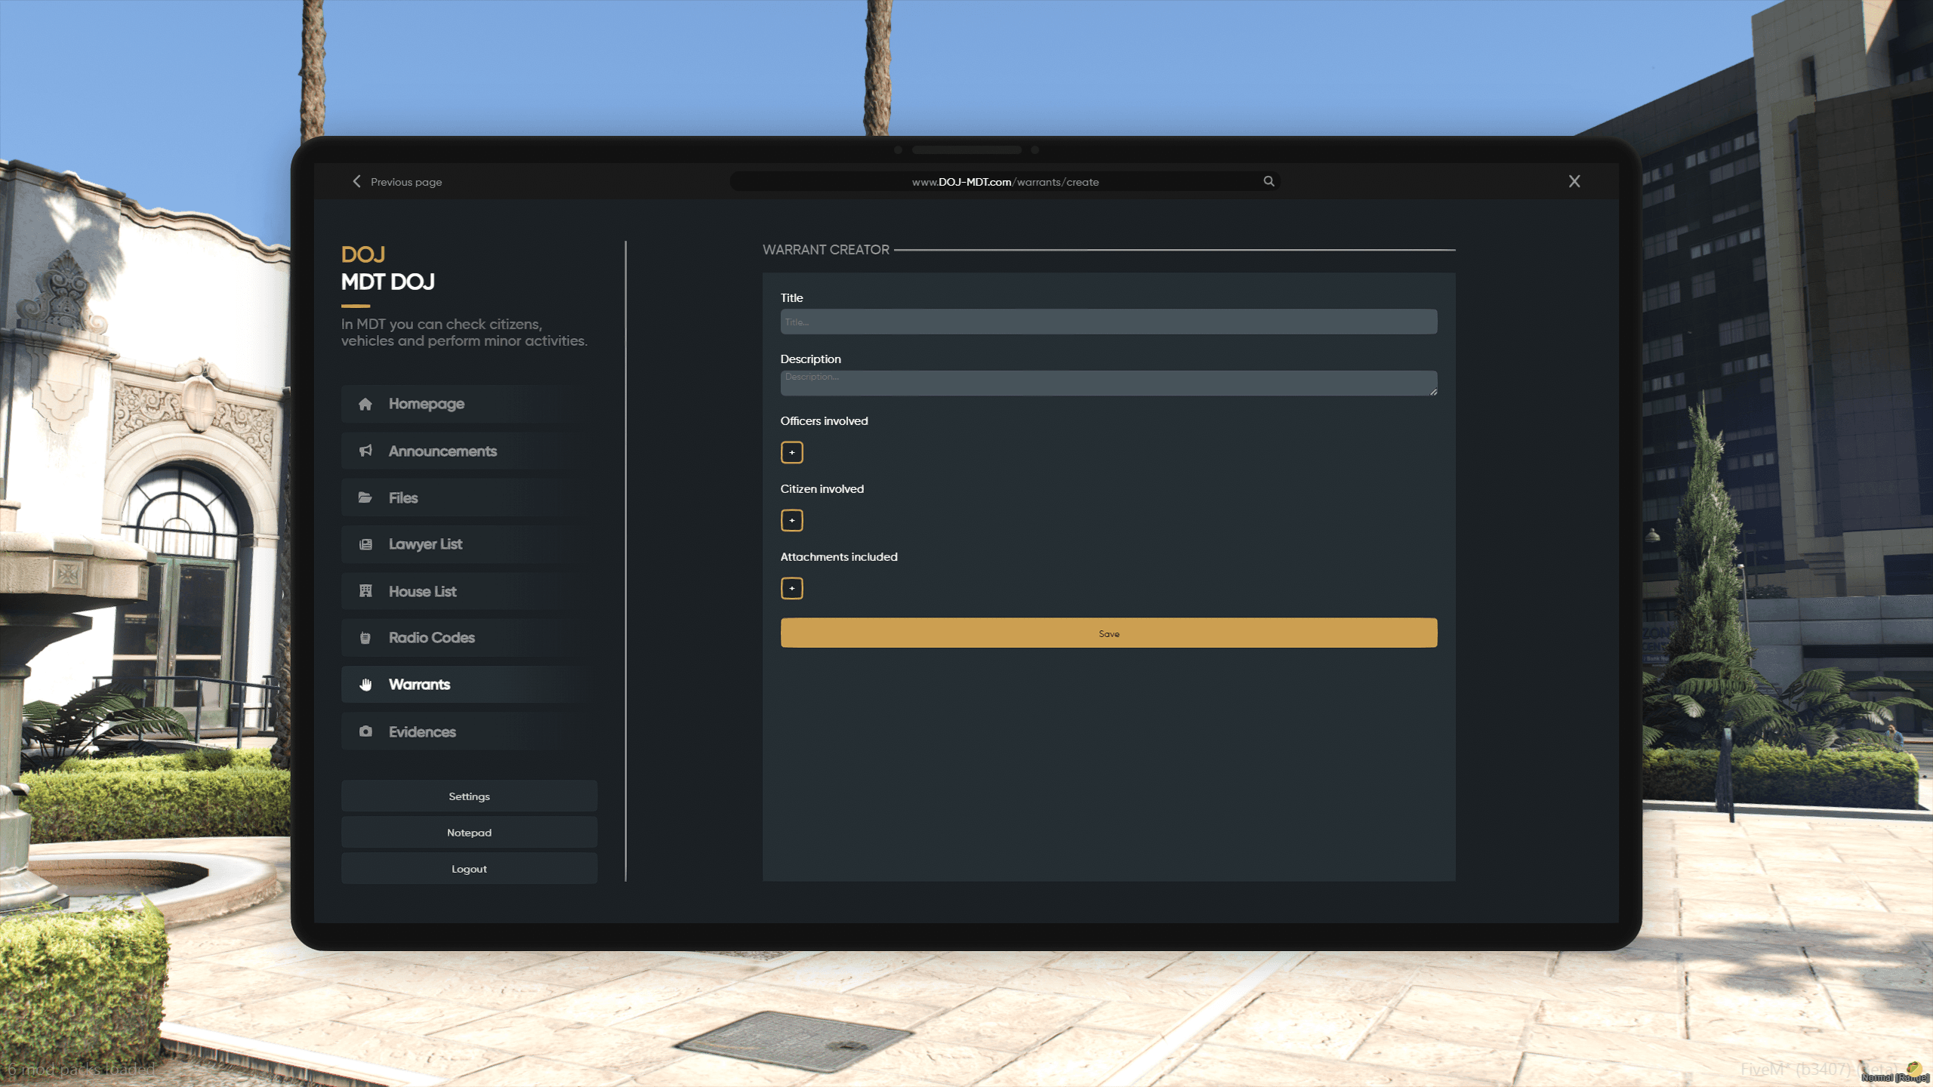This screenshot has width=1933, height=1087.
Task: Click the Files folder icon
Action: (365, 497)
